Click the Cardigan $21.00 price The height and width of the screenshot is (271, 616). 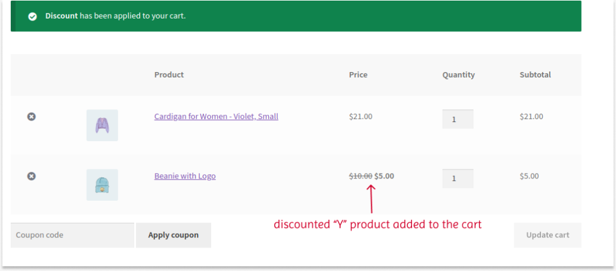(x=360, y=117)
